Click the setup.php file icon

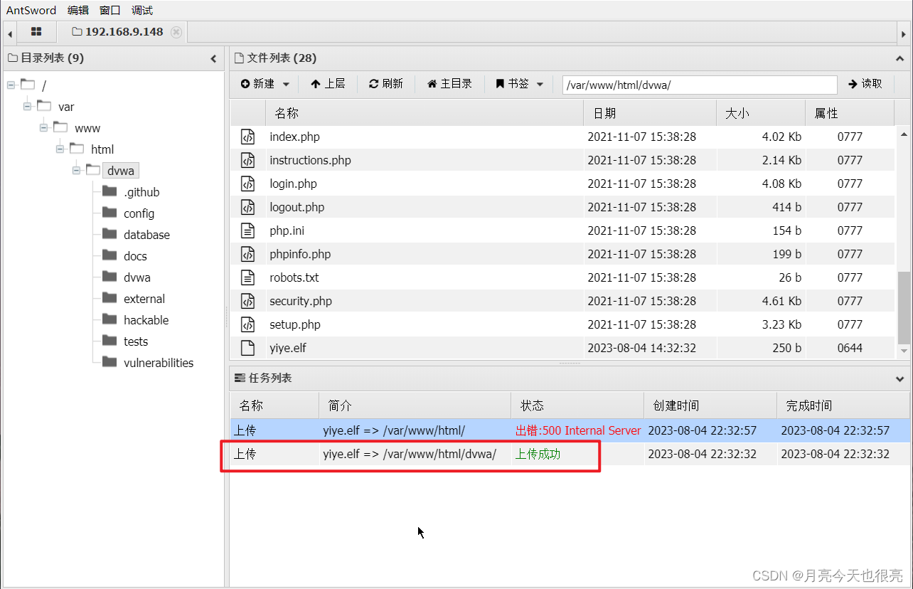[247, 324]
